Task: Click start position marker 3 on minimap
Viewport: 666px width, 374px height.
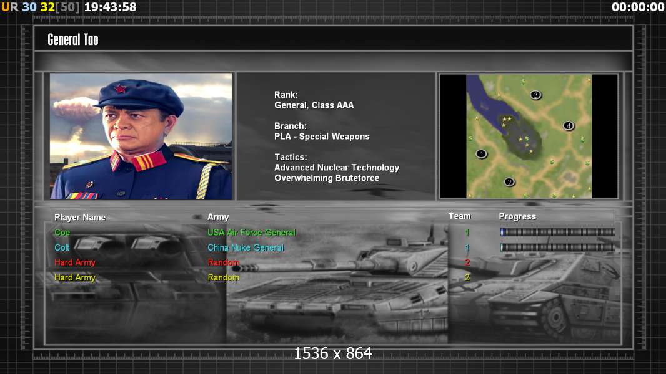Action: pyautogui.click(x=535, y=95)
